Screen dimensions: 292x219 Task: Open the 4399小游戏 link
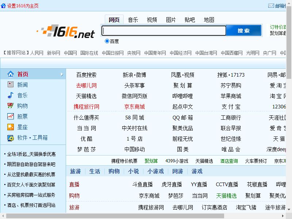pyautogui.click(x=177, y=161)
